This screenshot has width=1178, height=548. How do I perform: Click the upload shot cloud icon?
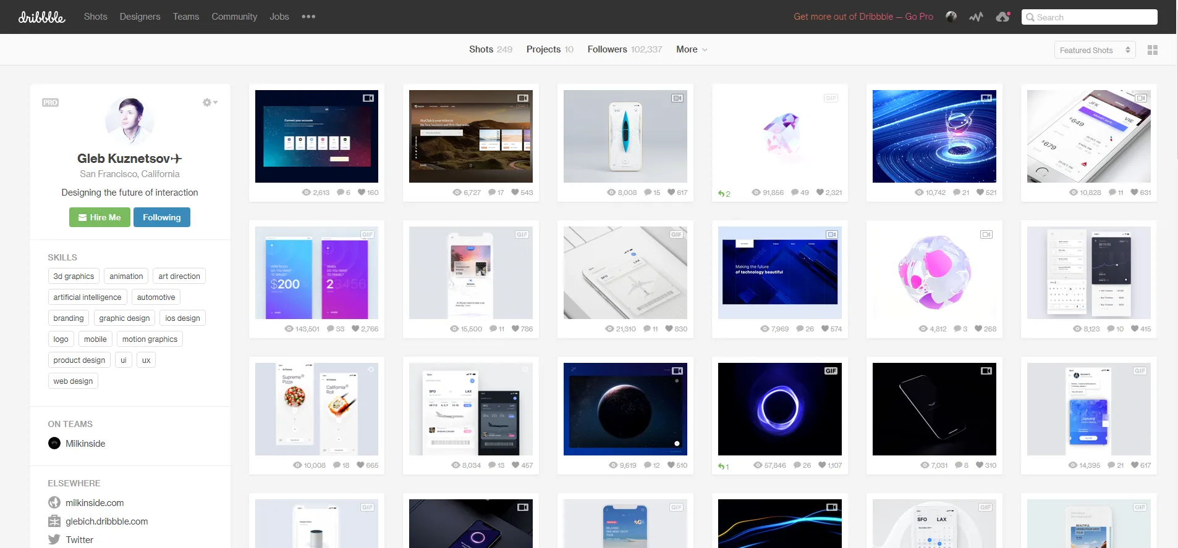click(x=1002, y=17)
